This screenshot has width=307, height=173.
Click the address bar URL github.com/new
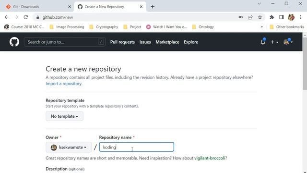pyautogui.click(x=58, y=17)
